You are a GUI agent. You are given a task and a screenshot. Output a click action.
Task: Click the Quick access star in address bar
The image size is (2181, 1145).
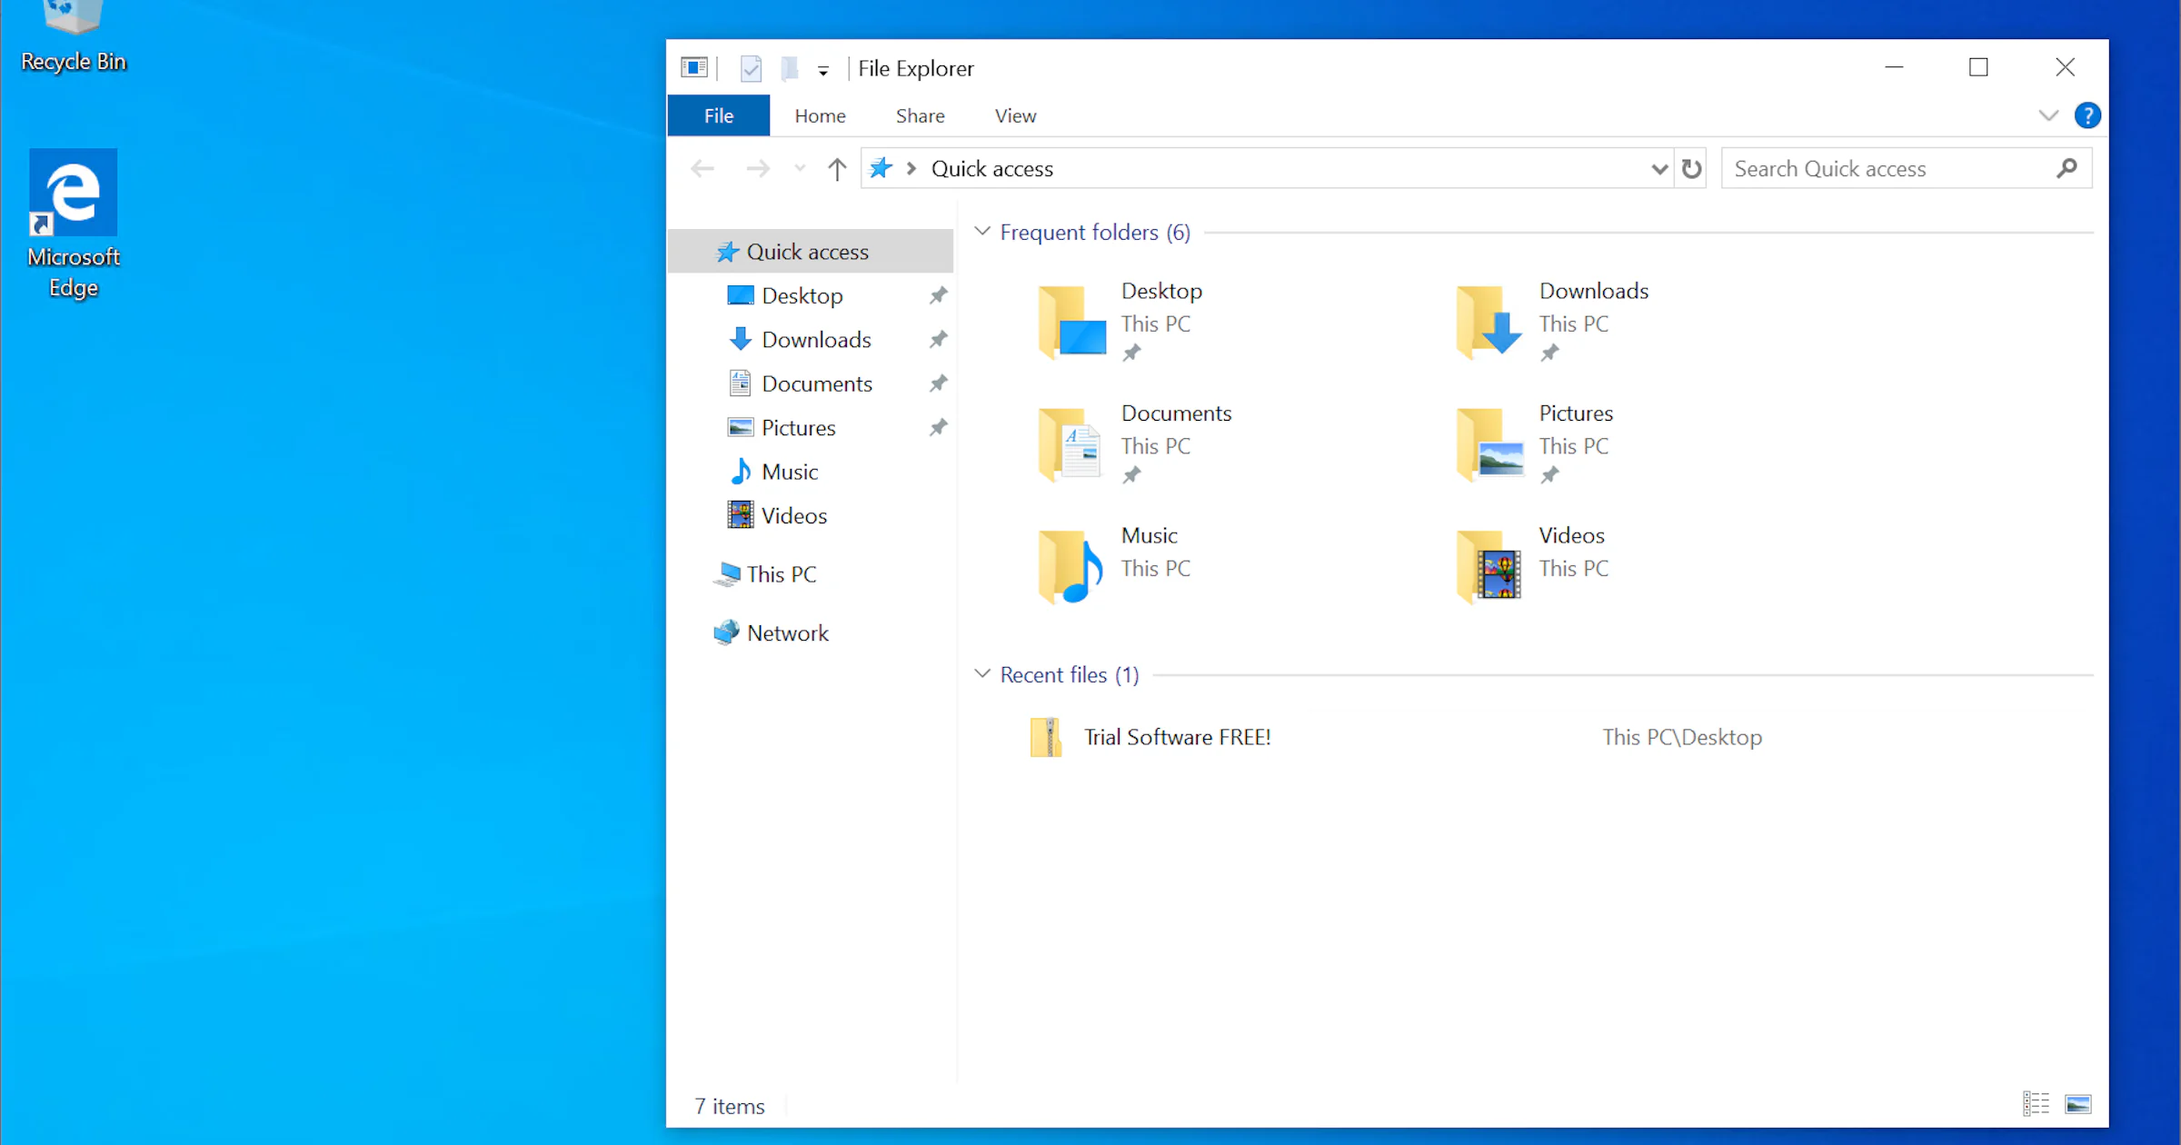coord(881,168)
